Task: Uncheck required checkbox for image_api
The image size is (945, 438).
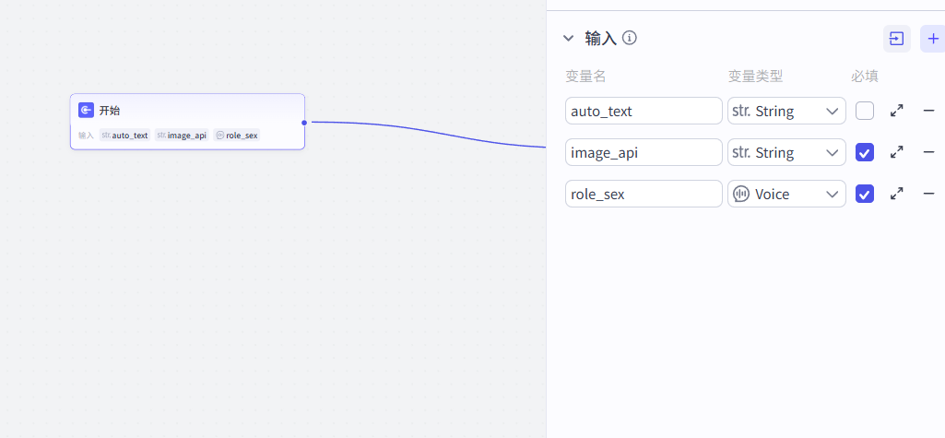Action: (864, 152)
